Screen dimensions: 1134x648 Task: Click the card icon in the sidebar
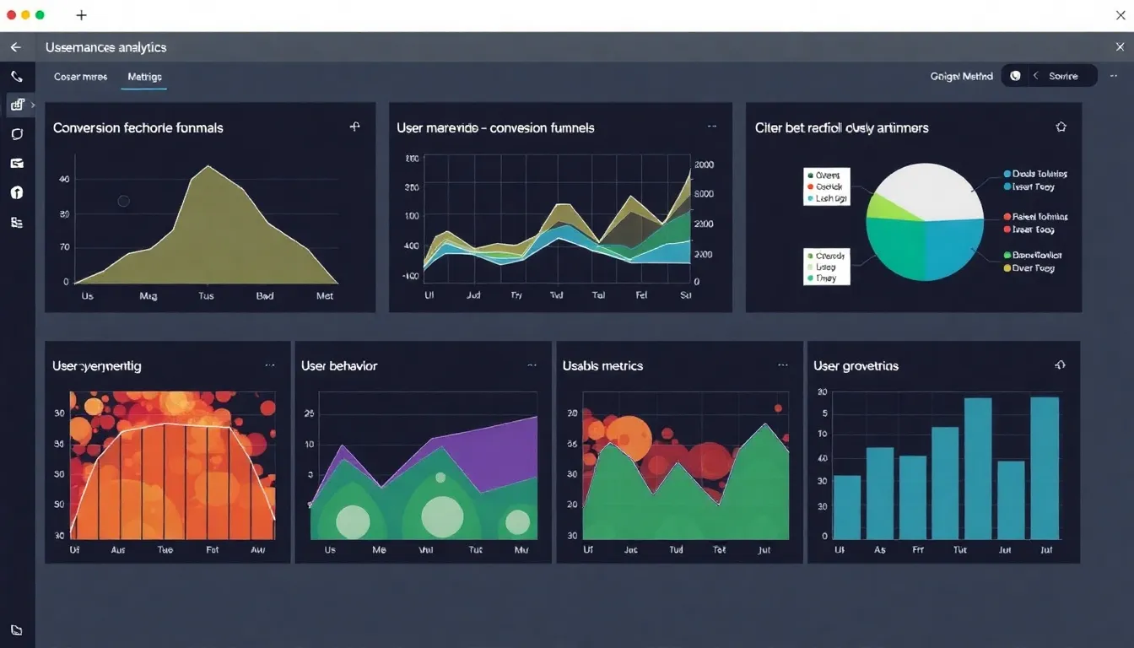click(x=17, y=163)
